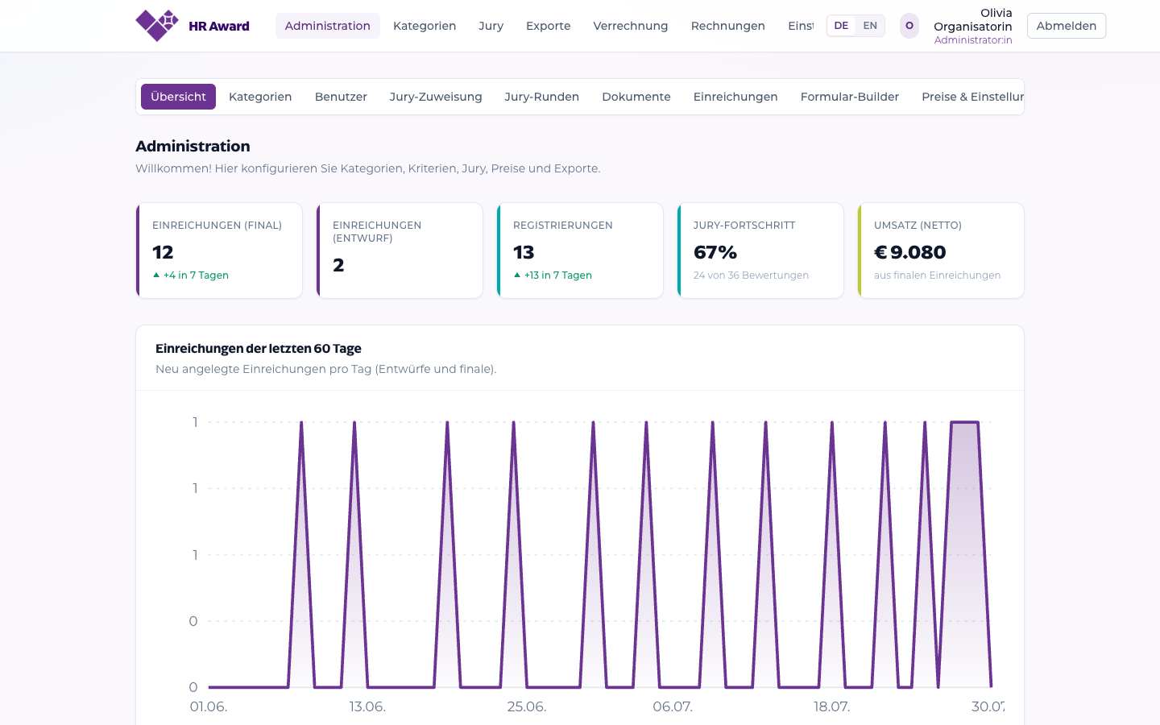Click the 06.07. axis label

click(x=673, y=706)
